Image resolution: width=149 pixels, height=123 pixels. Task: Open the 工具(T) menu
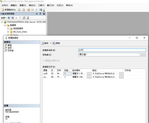[x=41, y=5]
